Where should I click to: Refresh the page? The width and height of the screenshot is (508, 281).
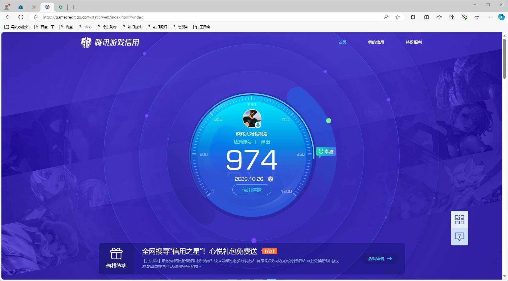[x=21, y=17]
